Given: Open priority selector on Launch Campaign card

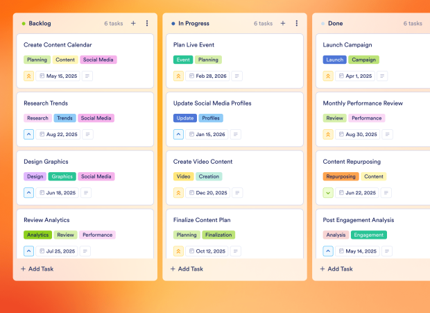Looking at the screenshot, I should (x=329, y=76).
